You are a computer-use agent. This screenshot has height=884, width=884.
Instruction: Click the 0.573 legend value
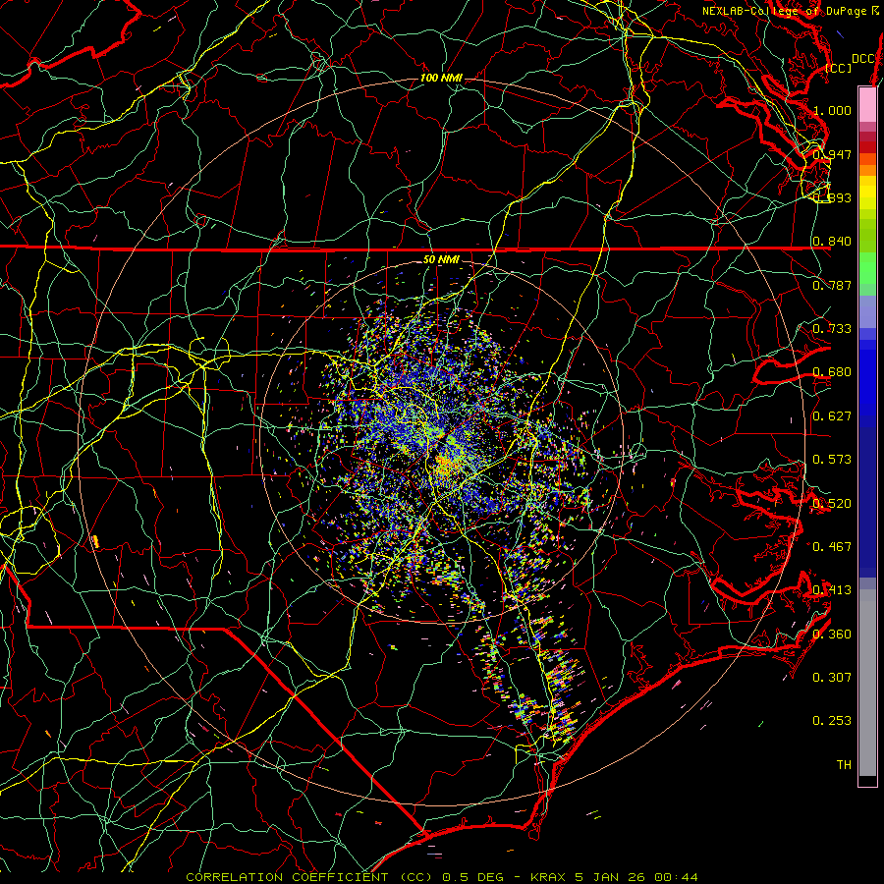point(832,460)
